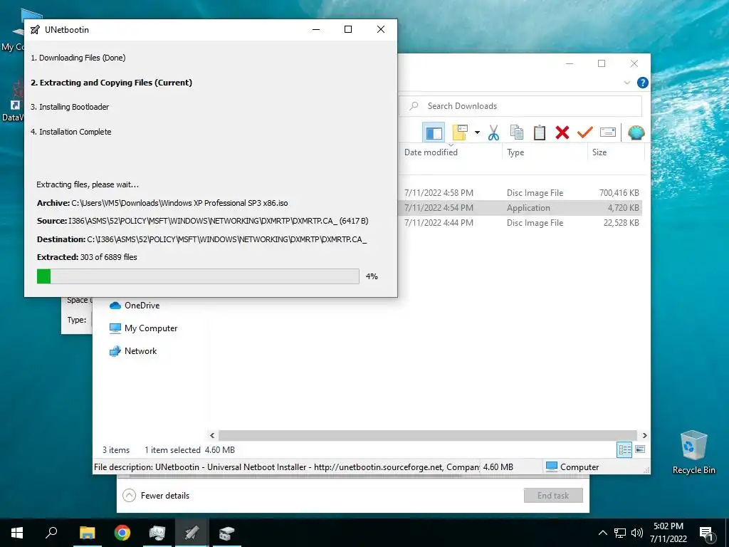Click the '3 items' status text
This screenshot has height=547, width=729.
[116, 450]
